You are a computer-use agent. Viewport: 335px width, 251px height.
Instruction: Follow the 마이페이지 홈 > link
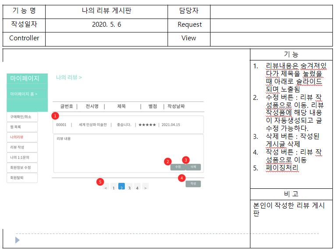(24, 94)
